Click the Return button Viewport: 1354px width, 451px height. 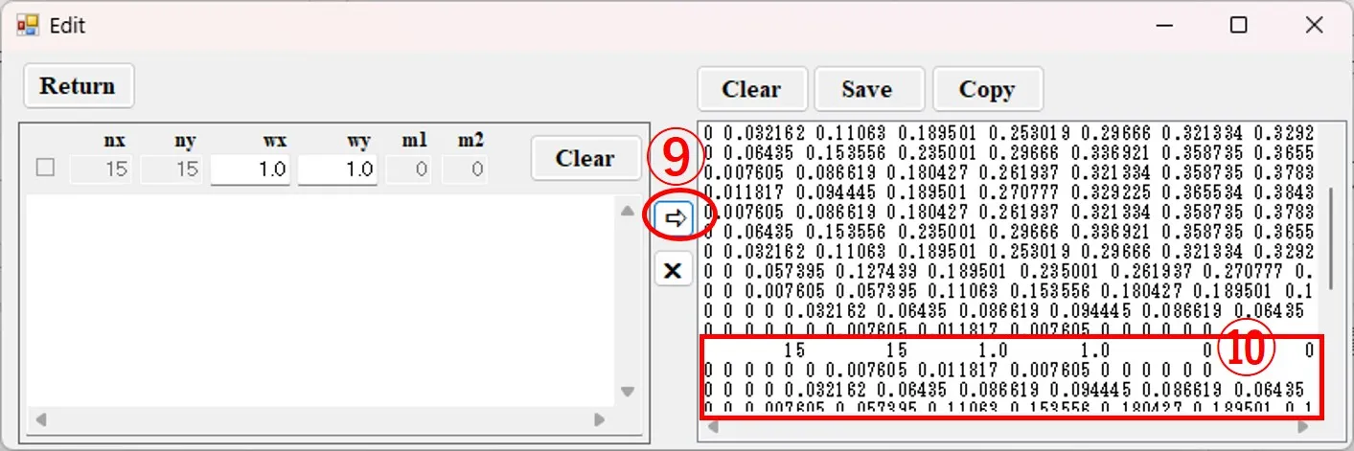pyautogui.click(x=79, y=86)
